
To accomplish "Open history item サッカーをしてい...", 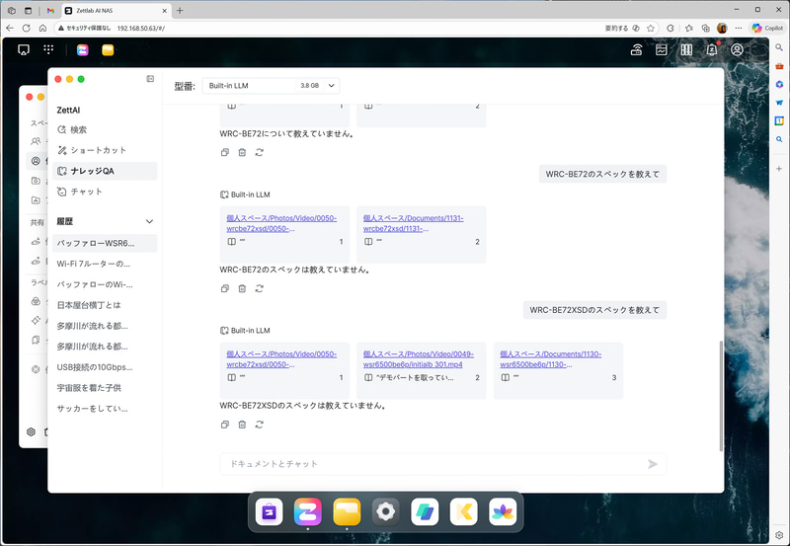I will coord(105,409).
